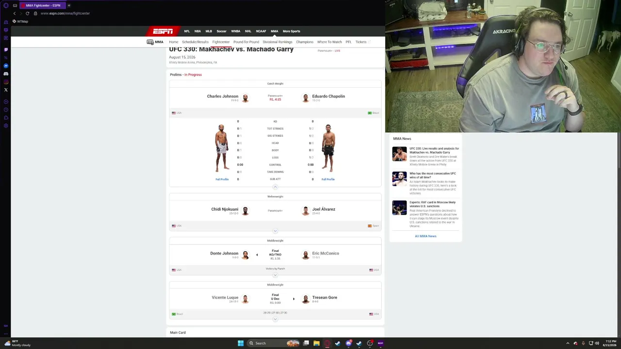Click the ESPN logo
Screen dimensions: 621x349
[163, 31]
